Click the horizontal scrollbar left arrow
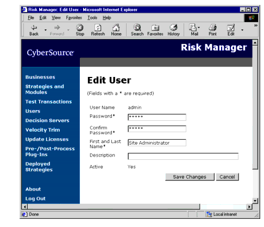The height and width of the screenshot is (227, 264). pyautogui.click(x=24, y=206)
